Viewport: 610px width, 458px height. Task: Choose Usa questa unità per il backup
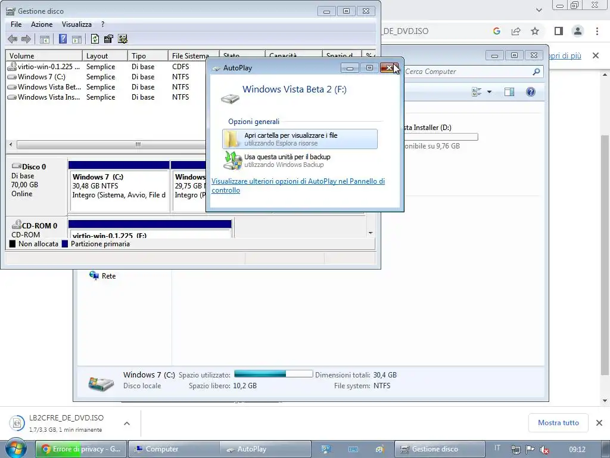tap(300, 160)
